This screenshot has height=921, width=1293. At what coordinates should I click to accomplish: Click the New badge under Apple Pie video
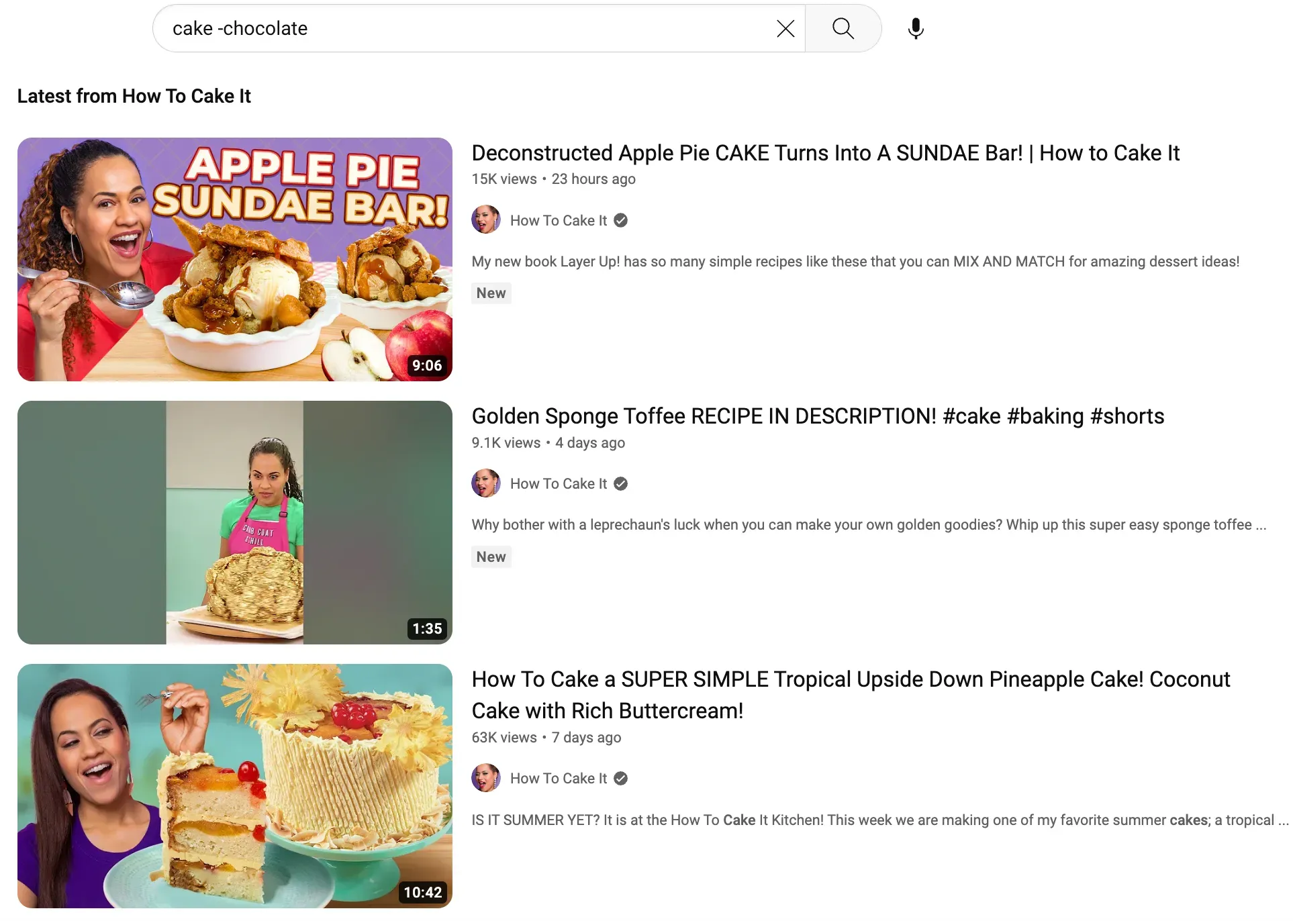click(x=491, y=293)
